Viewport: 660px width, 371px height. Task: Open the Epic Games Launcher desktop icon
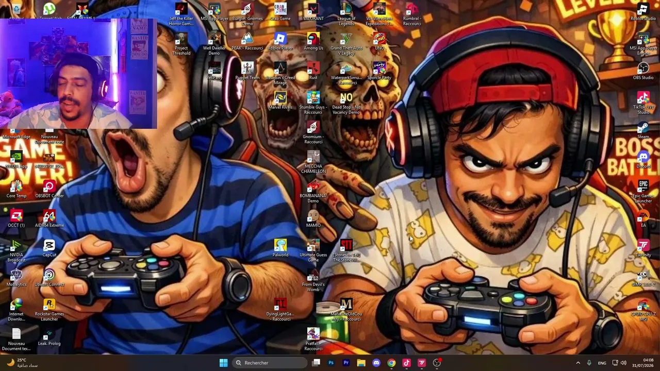(x=643, y=192)
